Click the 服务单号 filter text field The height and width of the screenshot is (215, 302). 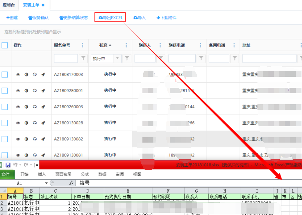(66, 59)
